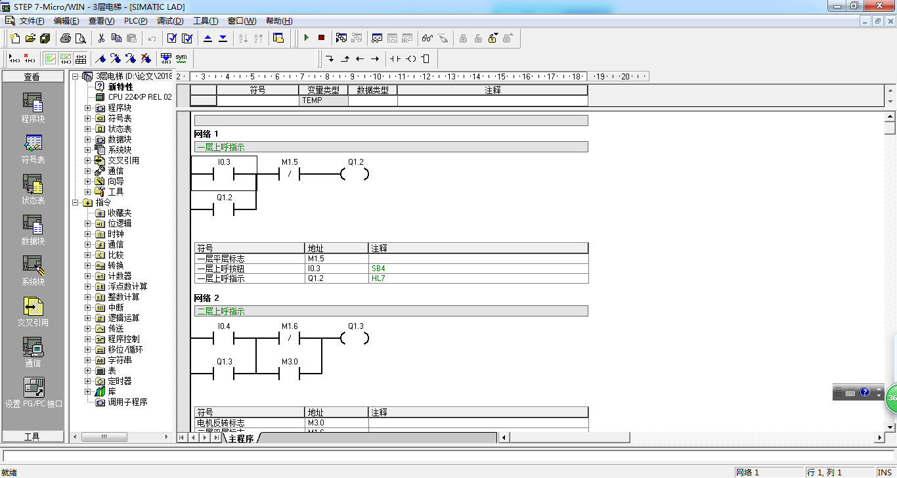Open the PLC(P) menu
This screenshot has height=478, width=897.
[x=136, y=21]
